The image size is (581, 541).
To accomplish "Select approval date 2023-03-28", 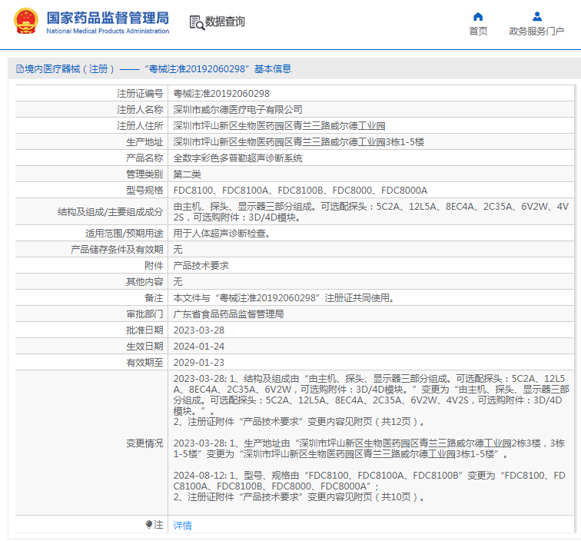I will (198, 330).
